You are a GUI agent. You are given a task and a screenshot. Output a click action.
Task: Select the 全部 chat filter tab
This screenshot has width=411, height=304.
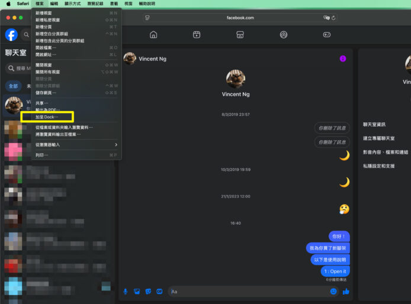coord(13,86)
